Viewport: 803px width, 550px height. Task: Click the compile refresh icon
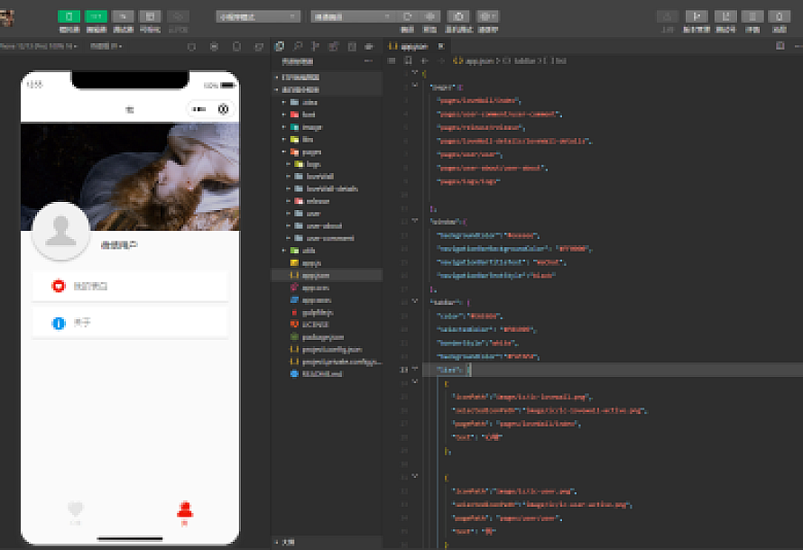408,16
